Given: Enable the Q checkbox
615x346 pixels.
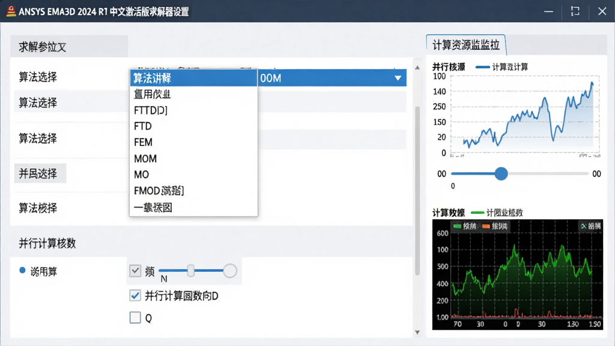Looking at the screenshot, I should pos(135,317).
